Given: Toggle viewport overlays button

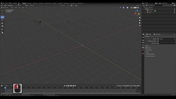Looking at the screenshot, I should (127, 8).
